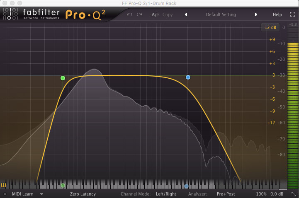Click the -12 gain scale label
299x198 pixels.
(271, 123)
